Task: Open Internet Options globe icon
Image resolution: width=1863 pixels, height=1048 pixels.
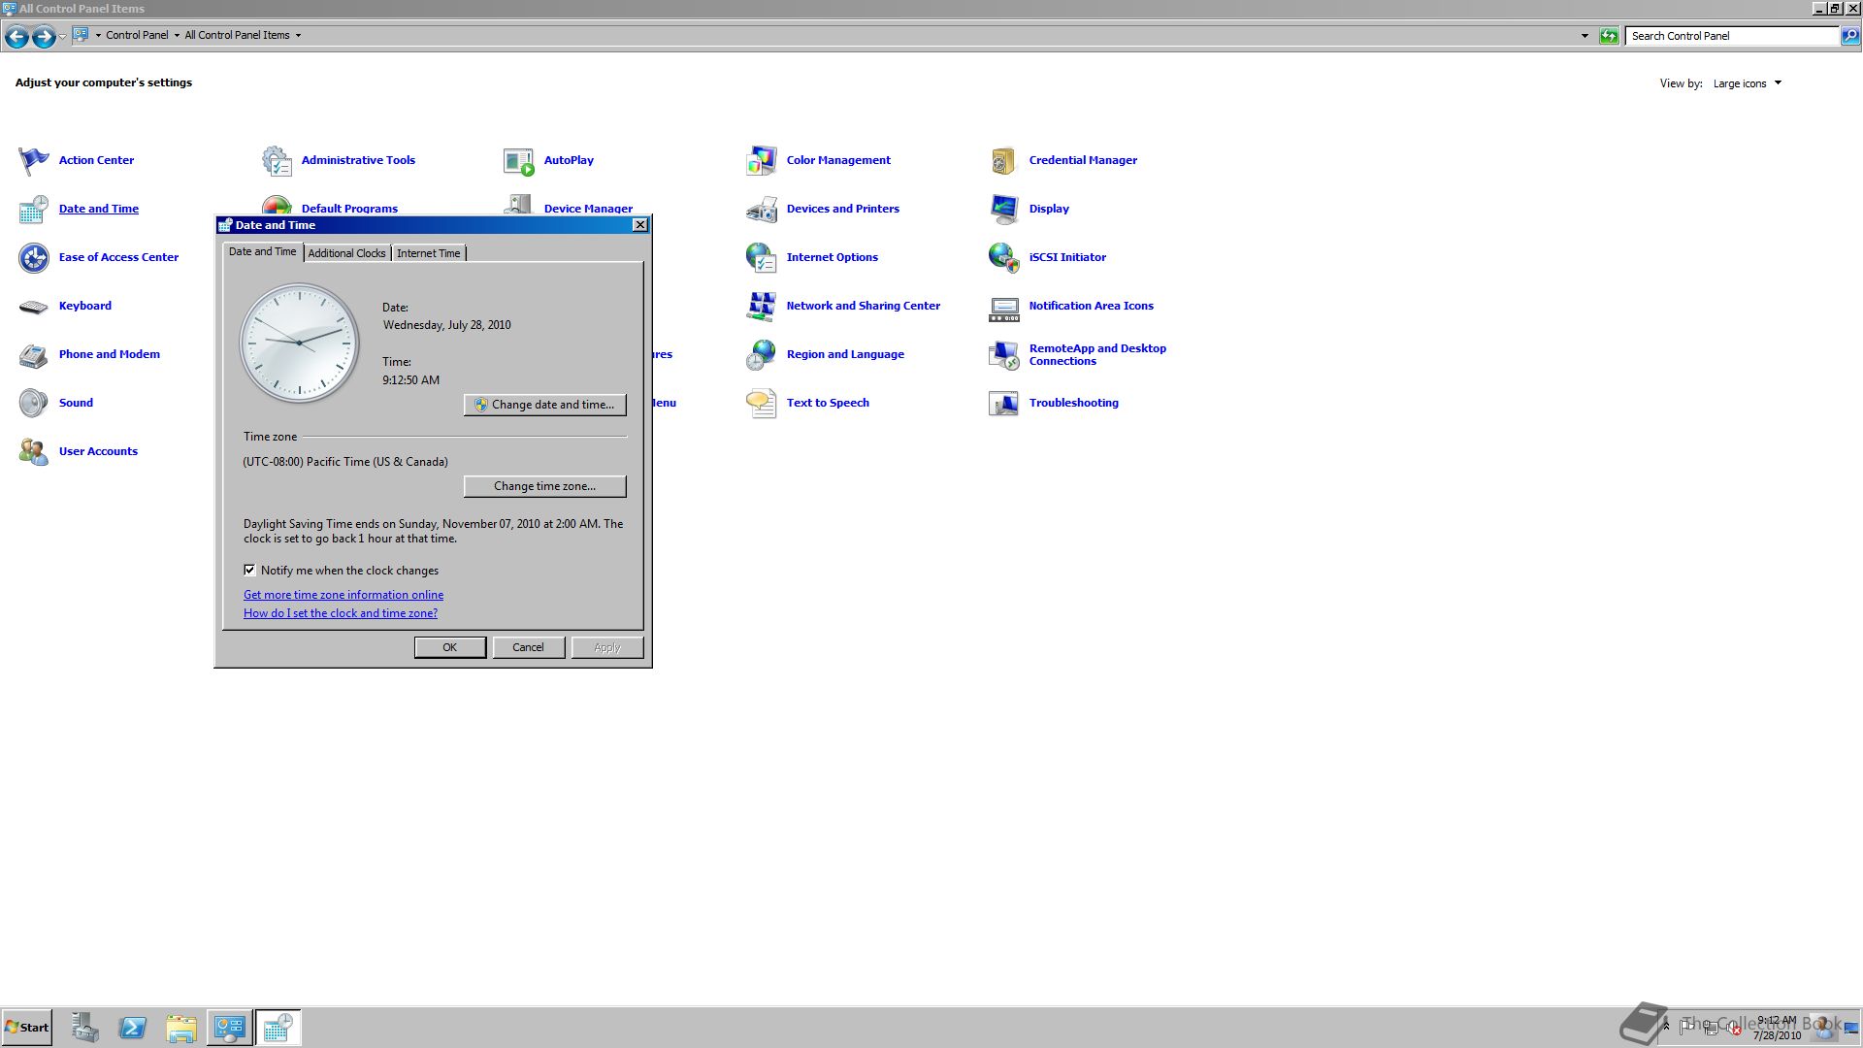Action: (762, 257)
